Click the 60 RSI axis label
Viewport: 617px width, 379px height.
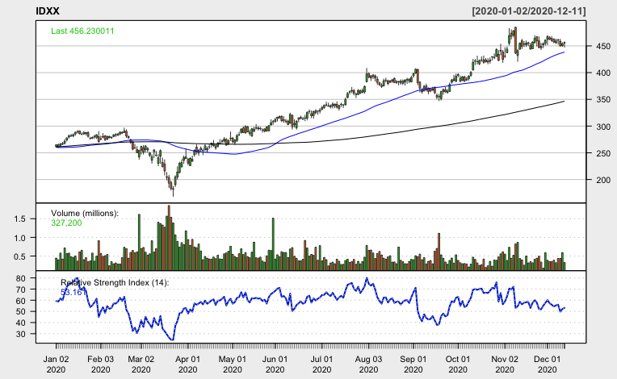(x=20, y=301)
